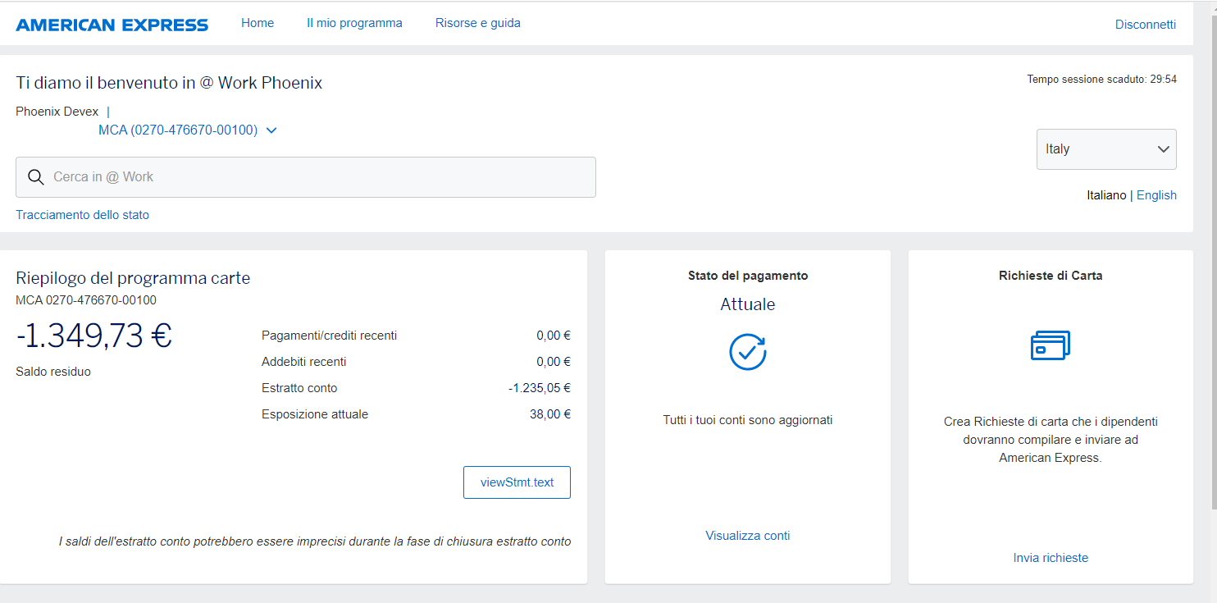
Task: Click the Disconnetti link
Action: (x=1145, y=25)
